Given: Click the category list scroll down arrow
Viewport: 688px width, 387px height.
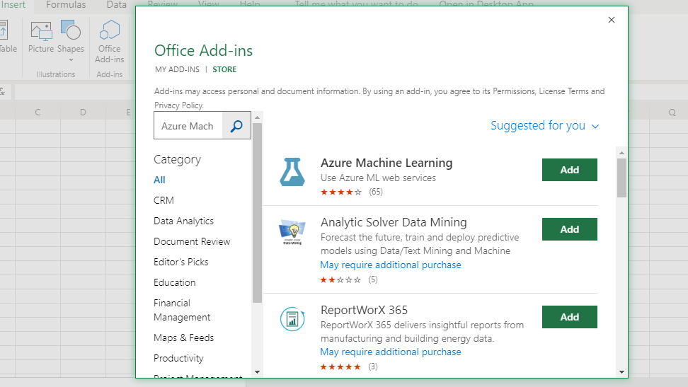Looking at the screenshot, I should coord(257,372).
